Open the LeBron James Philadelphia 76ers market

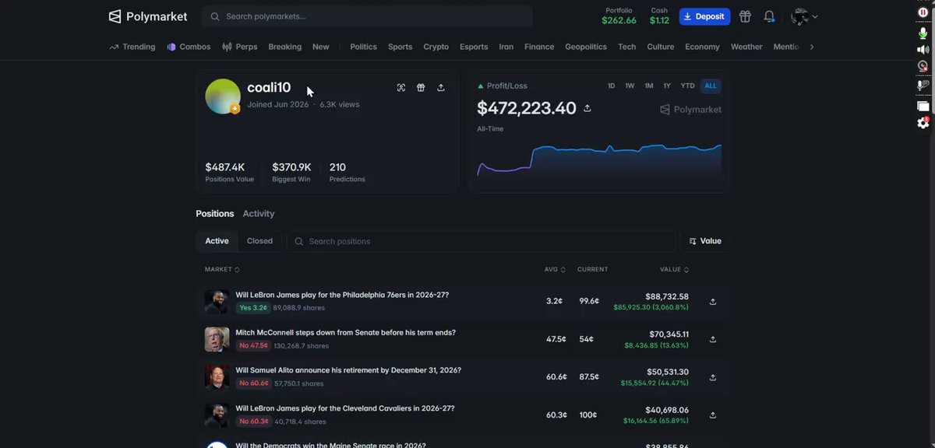(342, 295)
